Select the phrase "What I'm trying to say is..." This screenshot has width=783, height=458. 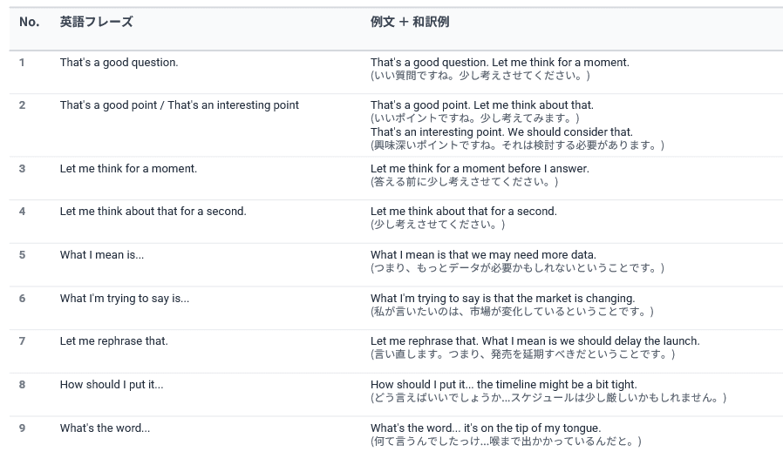(x=124, y=299)
